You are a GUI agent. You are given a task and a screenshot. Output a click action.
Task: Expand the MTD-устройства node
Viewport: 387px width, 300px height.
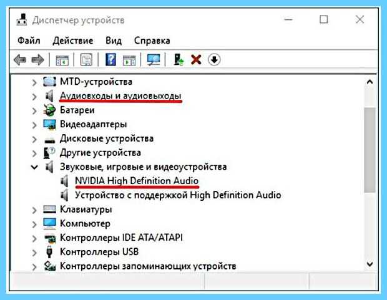[34, 82]
